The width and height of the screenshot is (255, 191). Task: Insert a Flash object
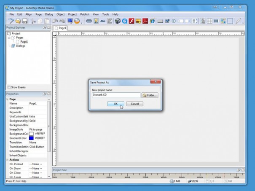[x=132, y=21]
